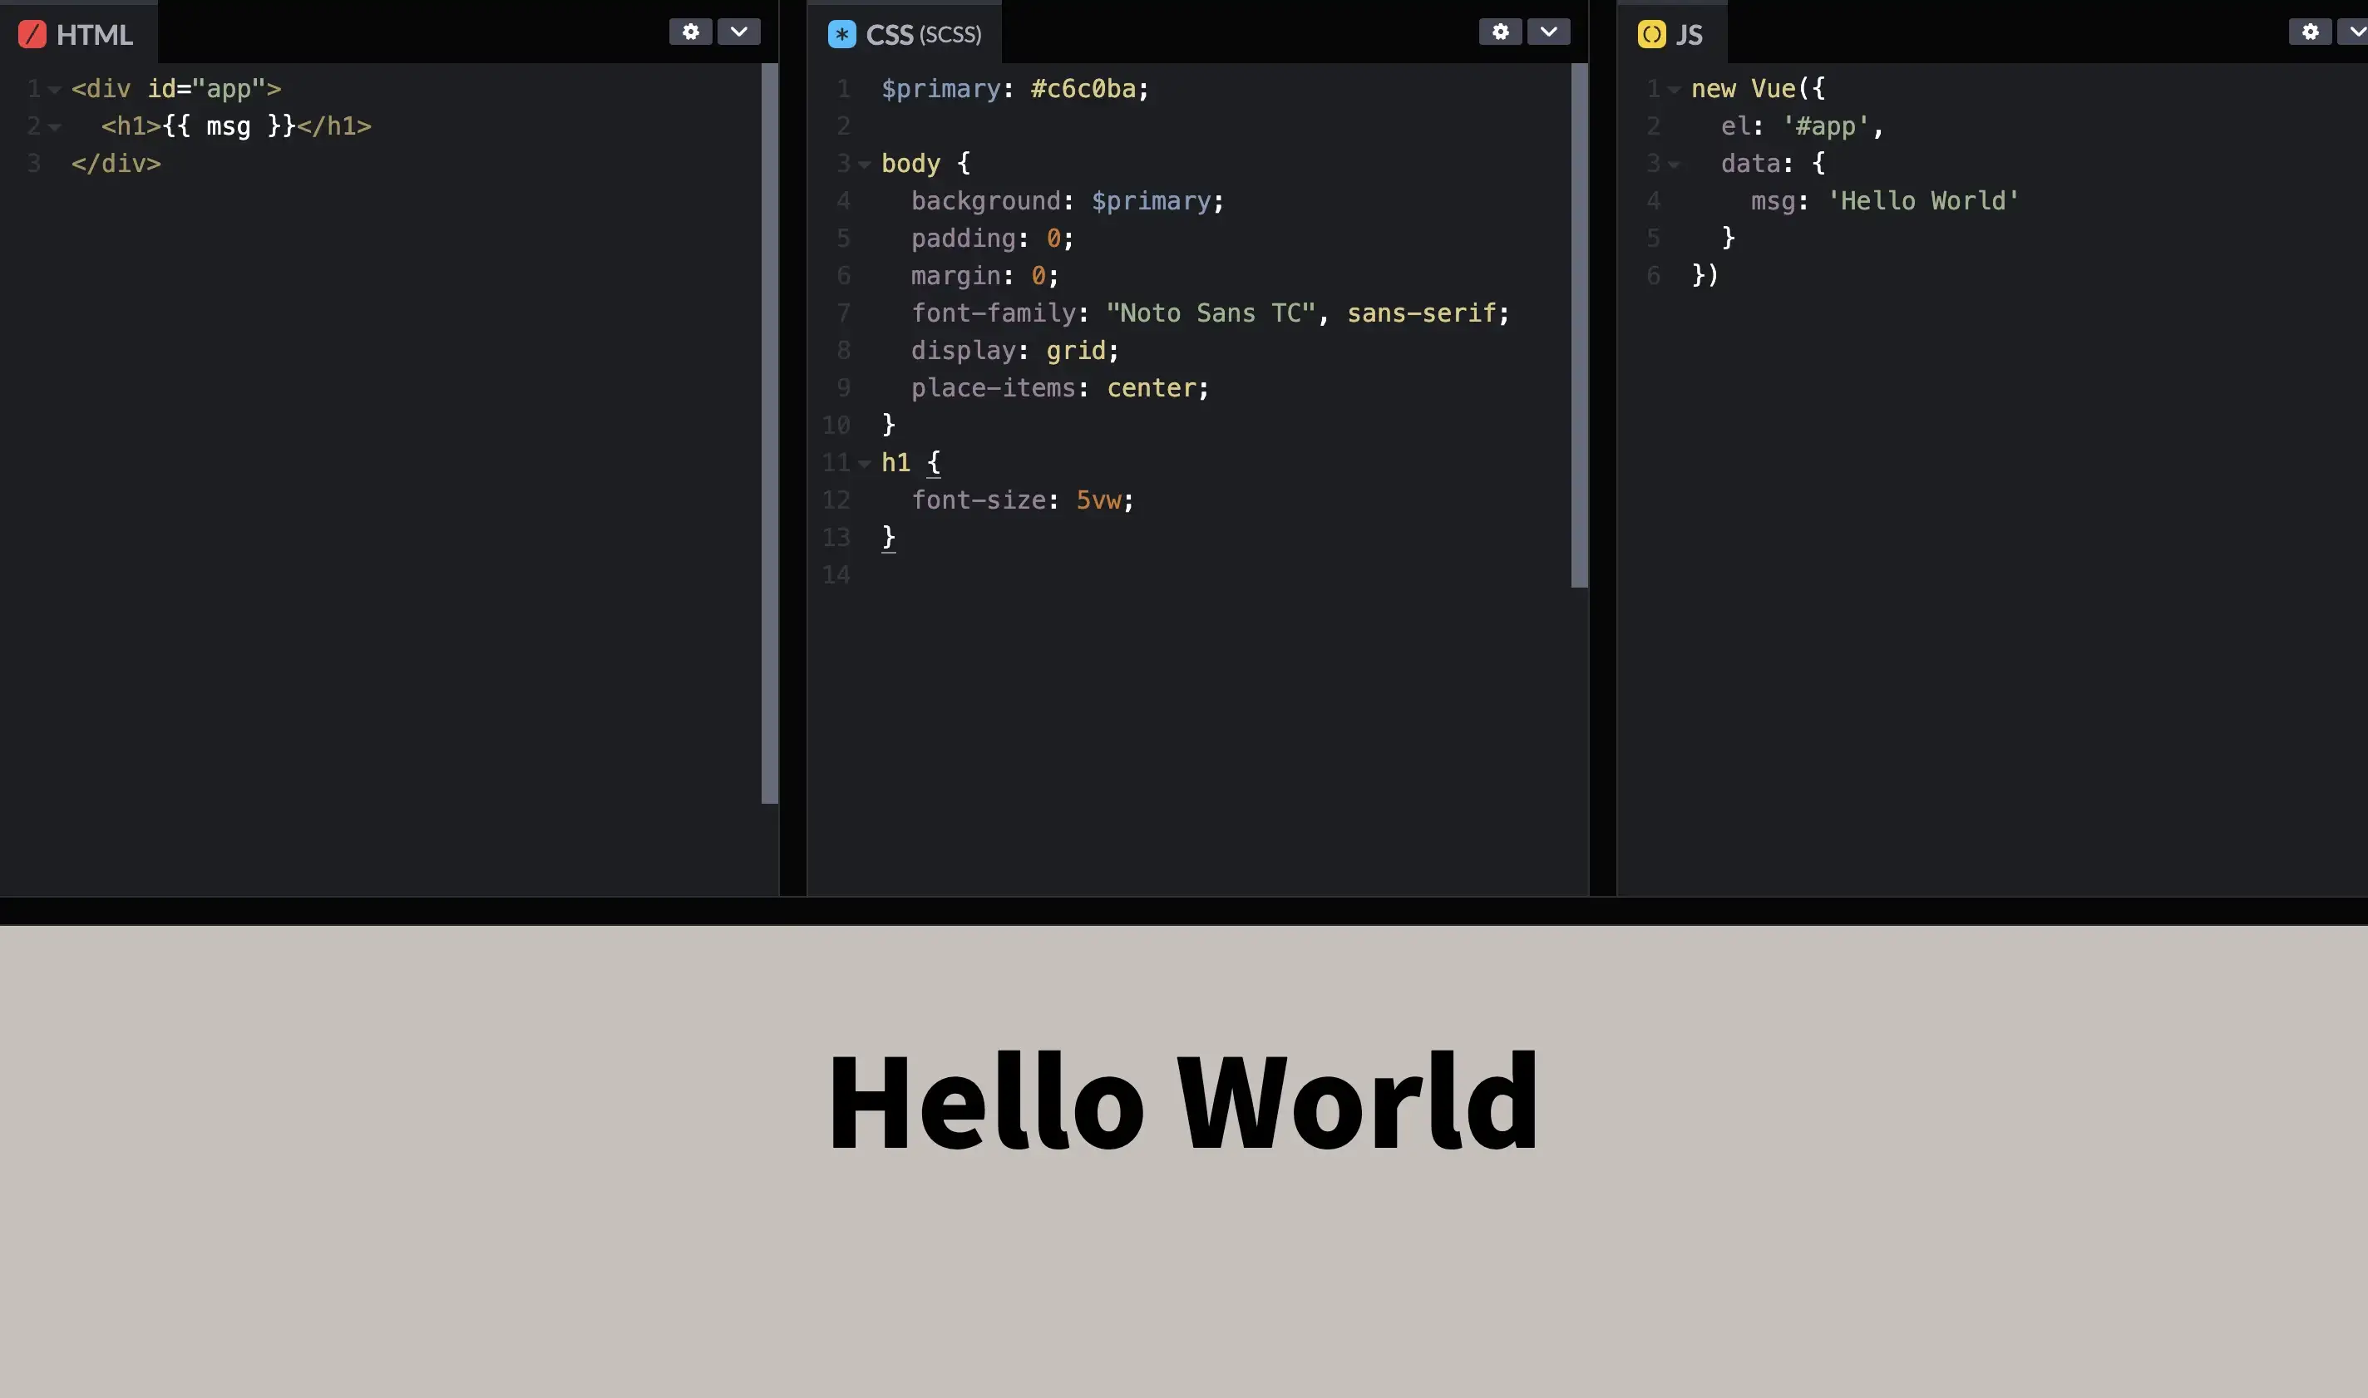Click the red HTML slash icon
Image resolution: width=2368 pixels, height=1398 pixels.
[32, 35]
